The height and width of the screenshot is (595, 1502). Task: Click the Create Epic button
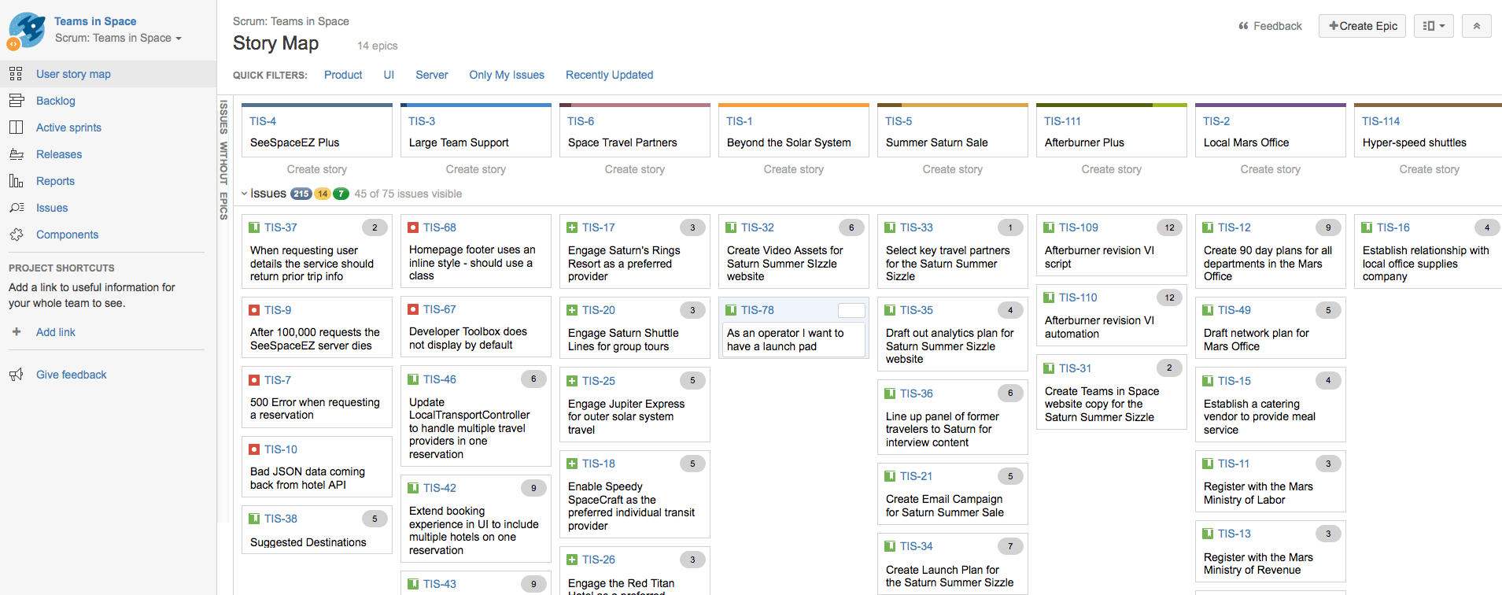point(1363,26)
